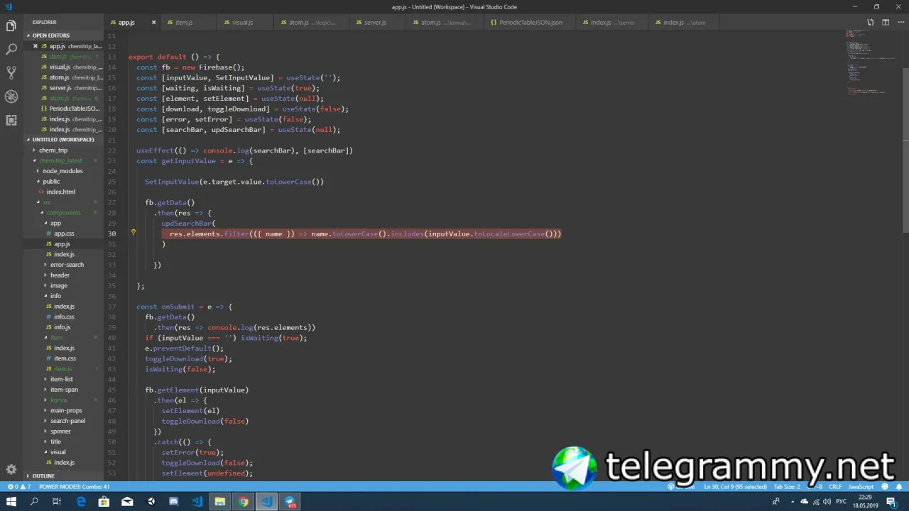
Task: Open the errors and warnings indicator
Action: tap(19, 487)
